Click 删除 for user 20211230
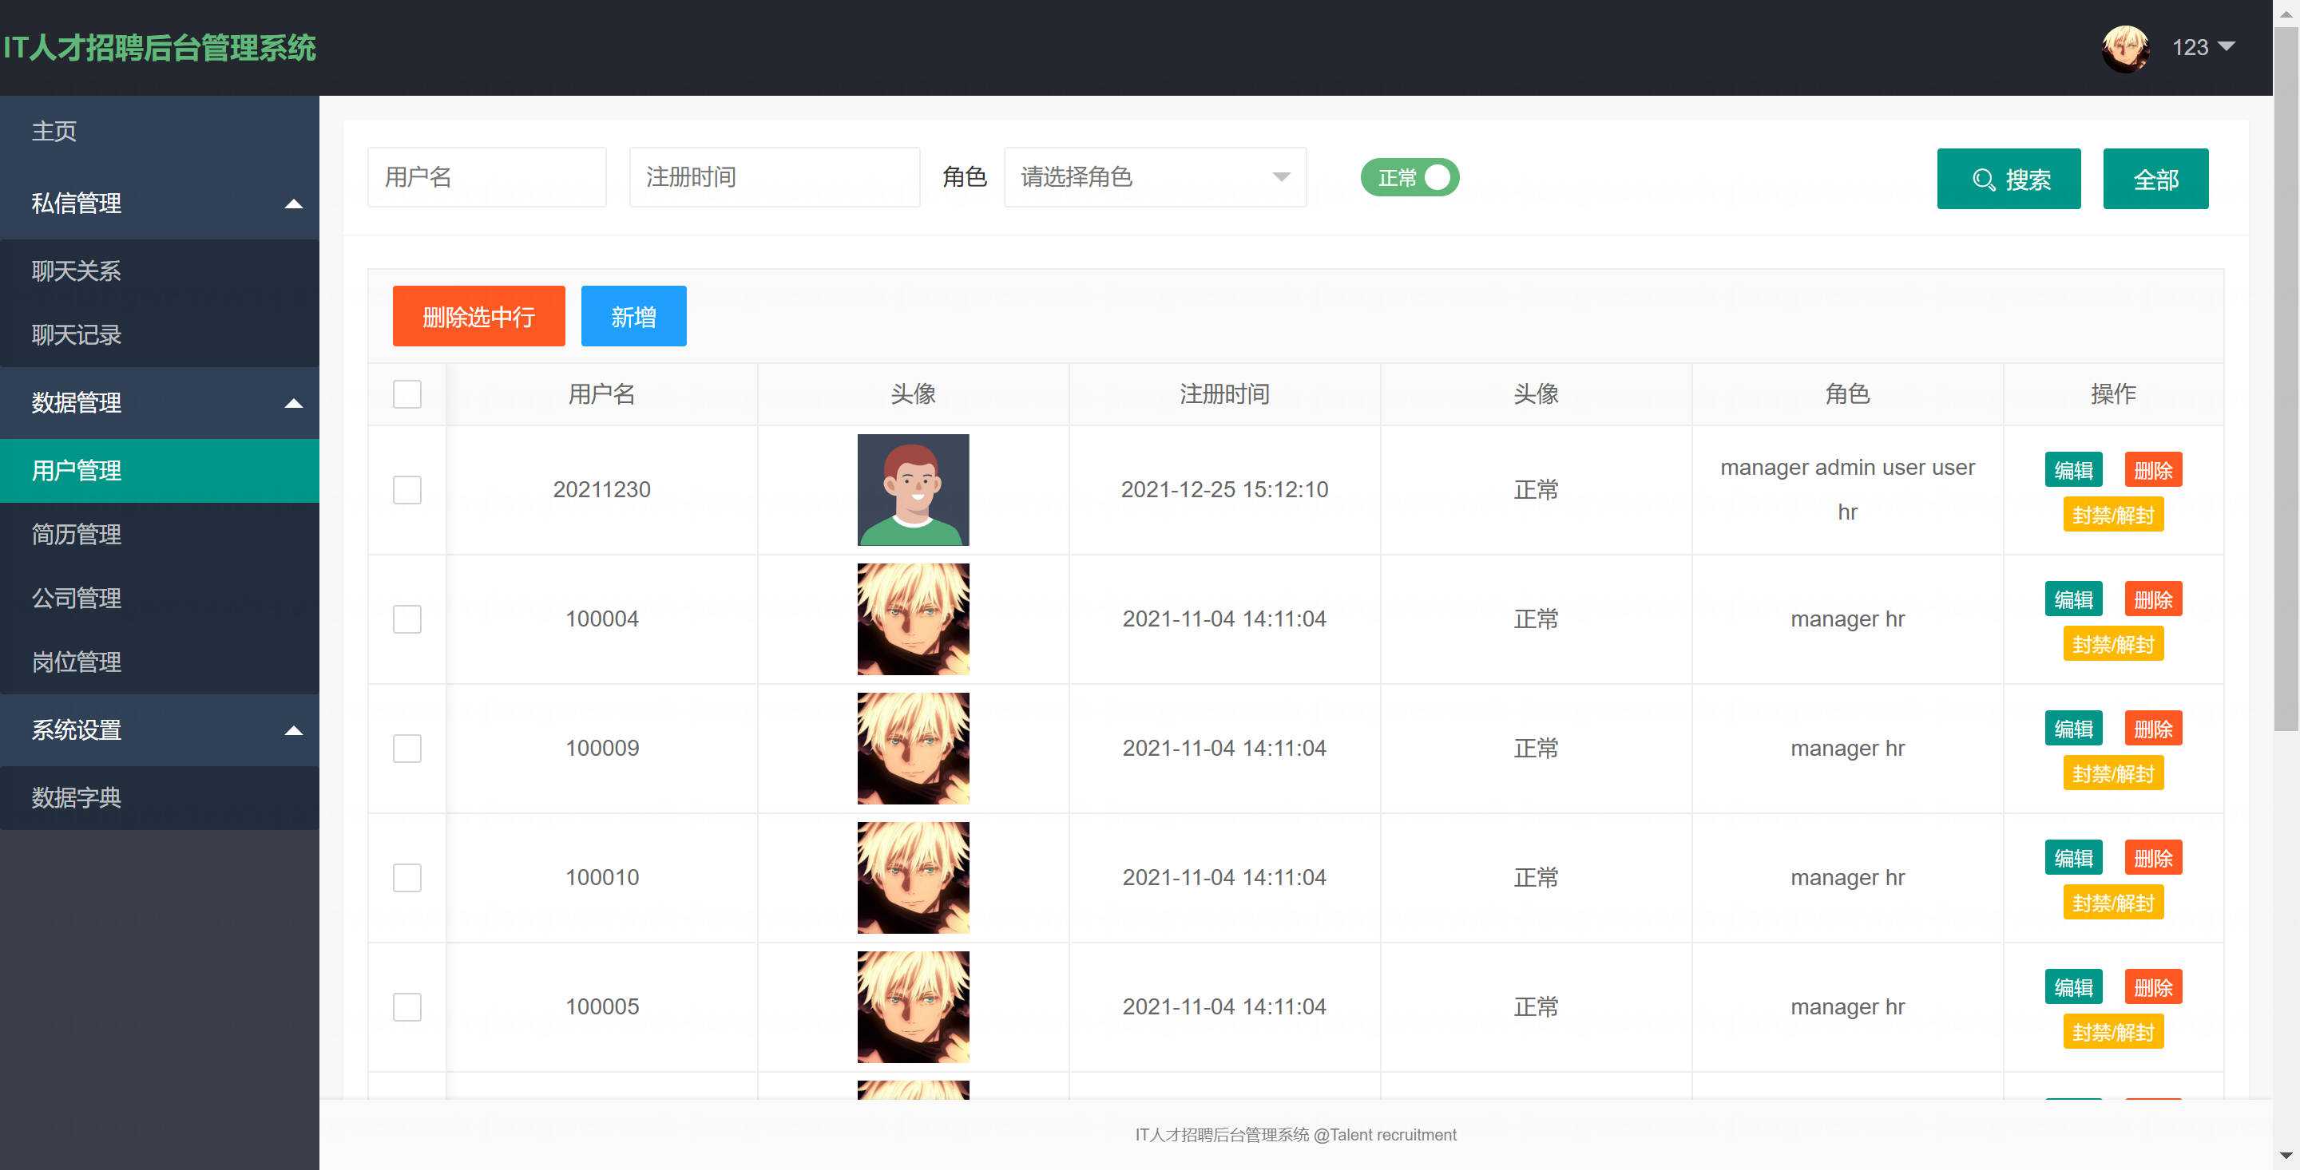 click(2153, 470)
